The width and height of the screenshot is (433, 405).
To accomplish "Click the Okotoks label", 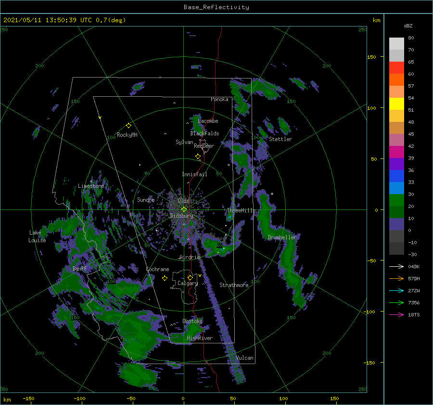I will tap(192, 321).
